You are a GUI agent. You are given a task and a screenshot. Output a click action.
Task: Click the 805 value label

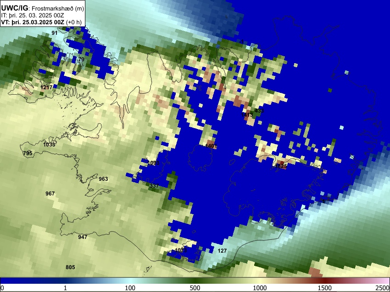point(70,267)
